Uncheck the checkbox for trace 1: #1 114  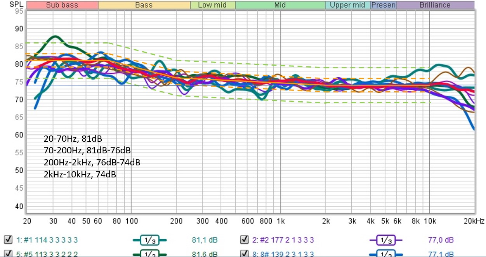pos(7,240)
